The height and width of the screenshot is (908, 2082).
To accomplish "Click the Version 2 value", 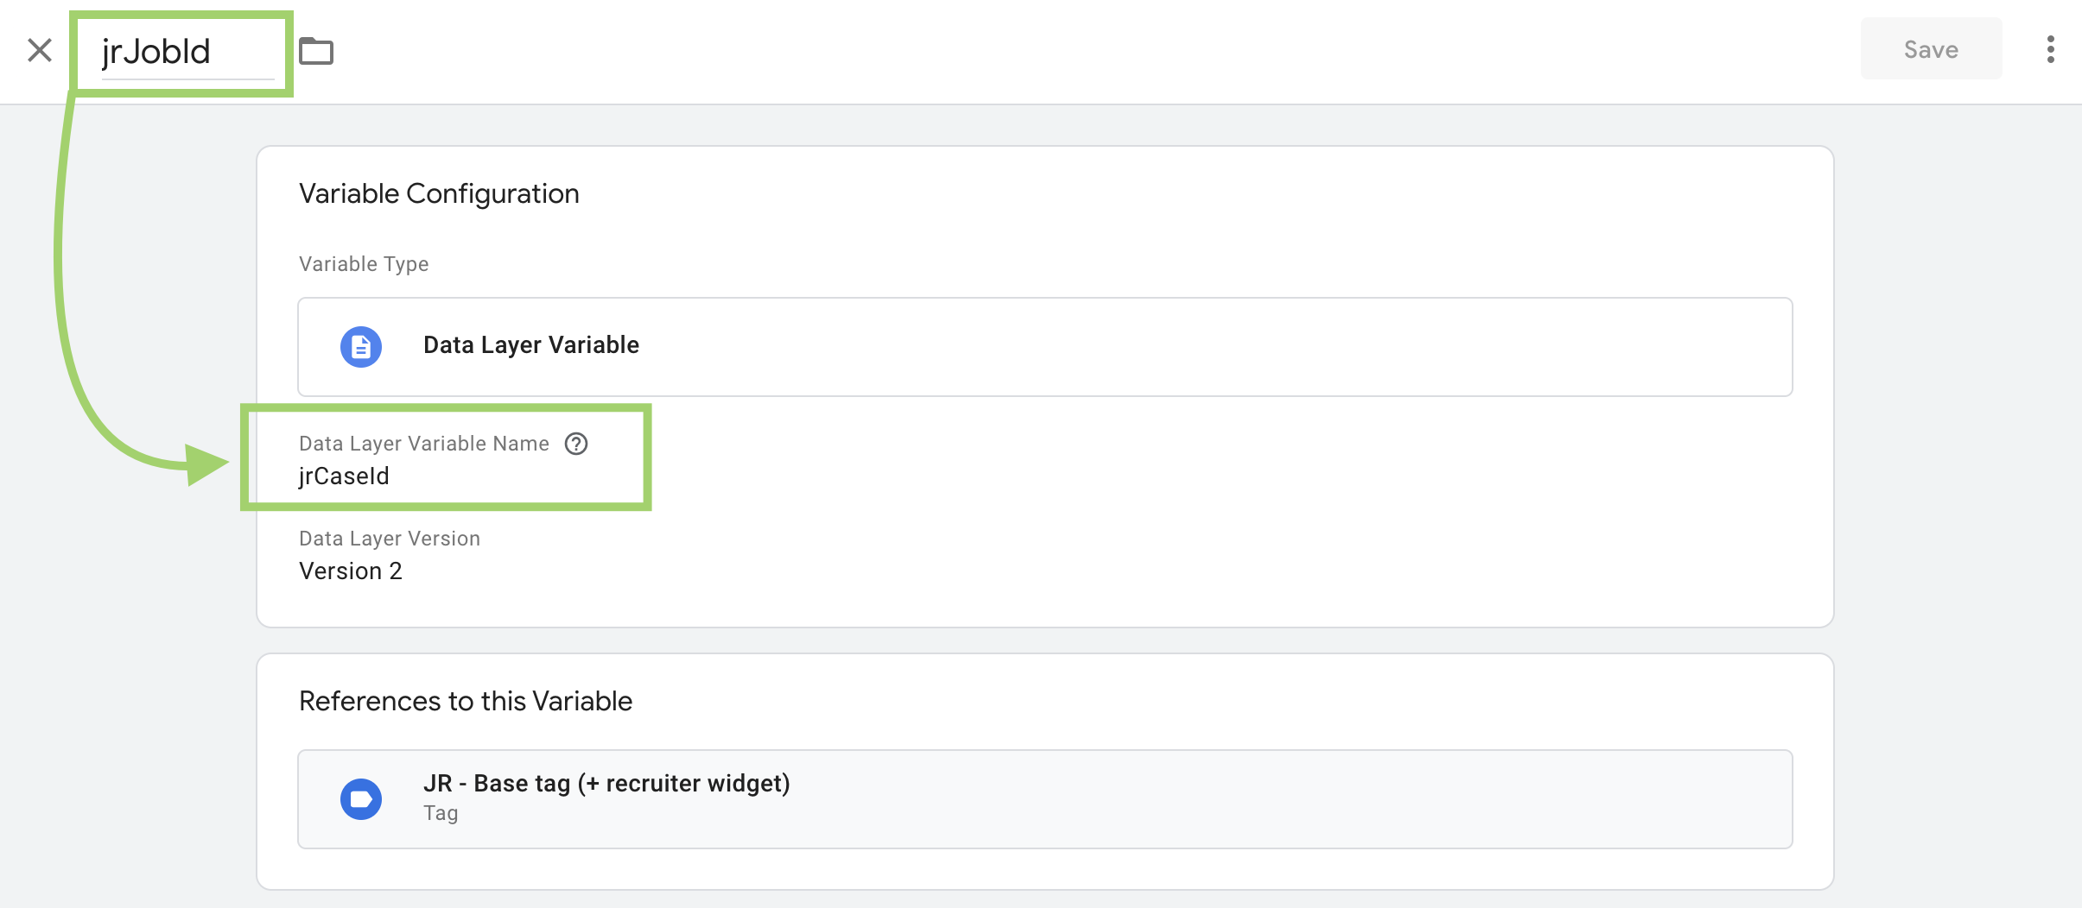I will (x=350, y=571).
